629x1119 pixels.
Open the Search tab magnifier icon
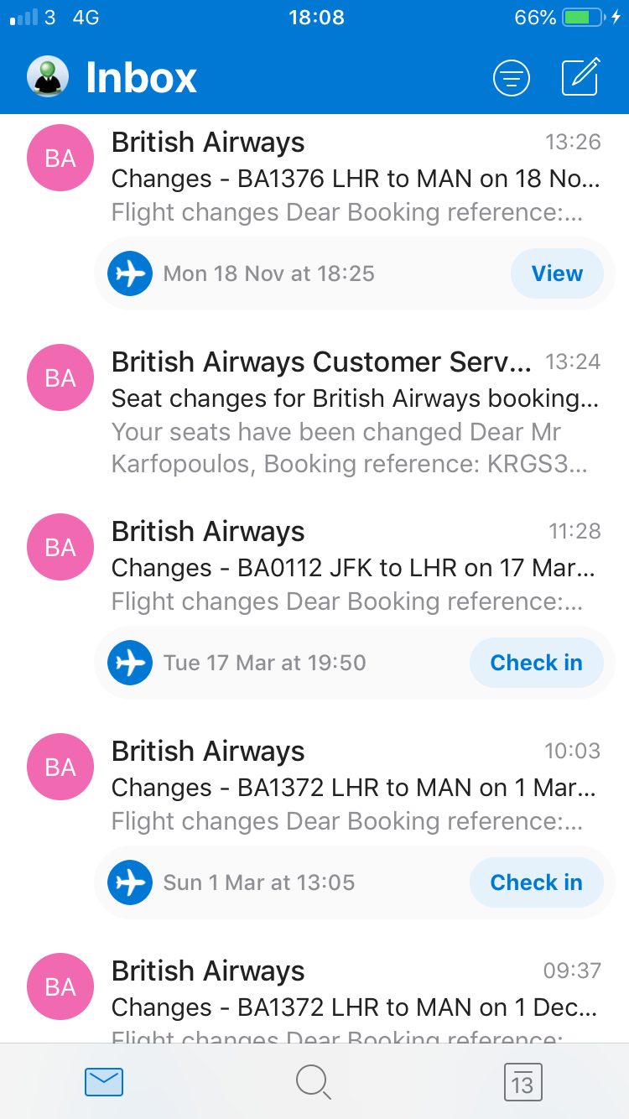point(314,1082)
